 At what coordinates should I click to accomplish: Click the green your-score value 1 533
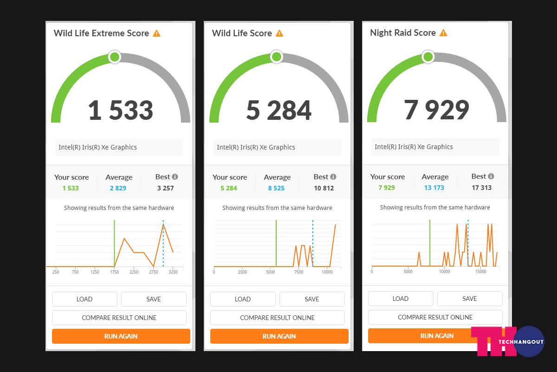71,188
